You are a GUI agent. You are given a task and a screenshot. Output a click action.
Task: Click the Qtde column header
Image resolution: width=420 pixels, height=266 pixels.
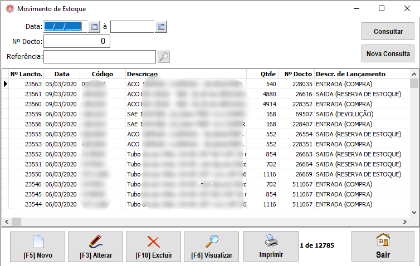268,74
